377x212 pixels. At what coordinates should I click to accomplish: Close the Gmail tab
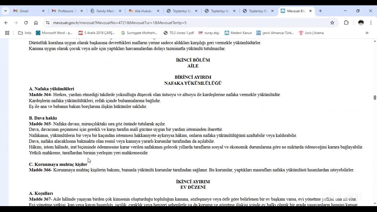43,11
